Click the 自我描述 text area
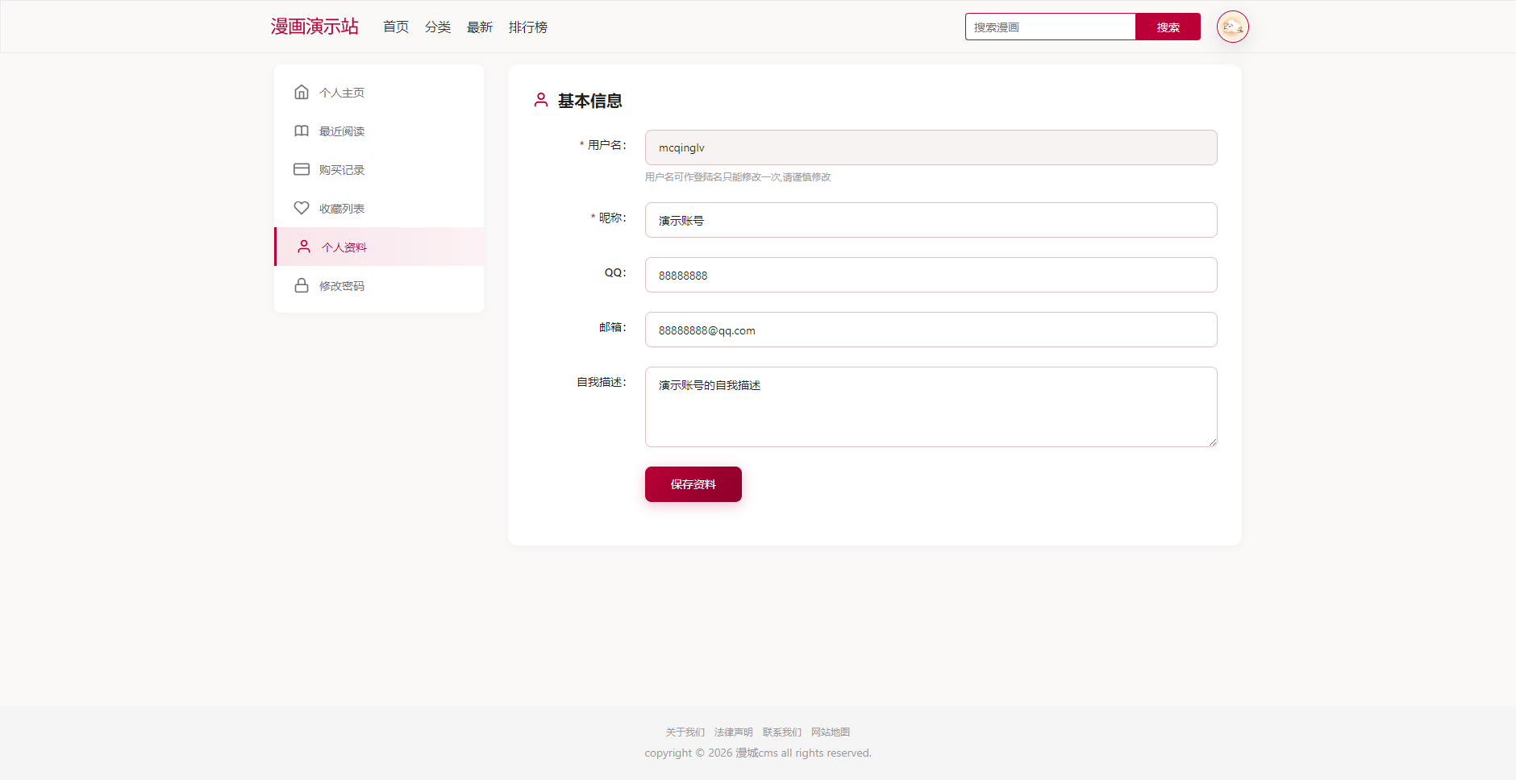 pos(931,407)
